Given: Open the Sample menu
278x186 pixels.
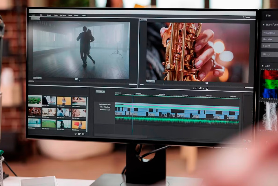Looking at the screenshot, I should point(49,15).
